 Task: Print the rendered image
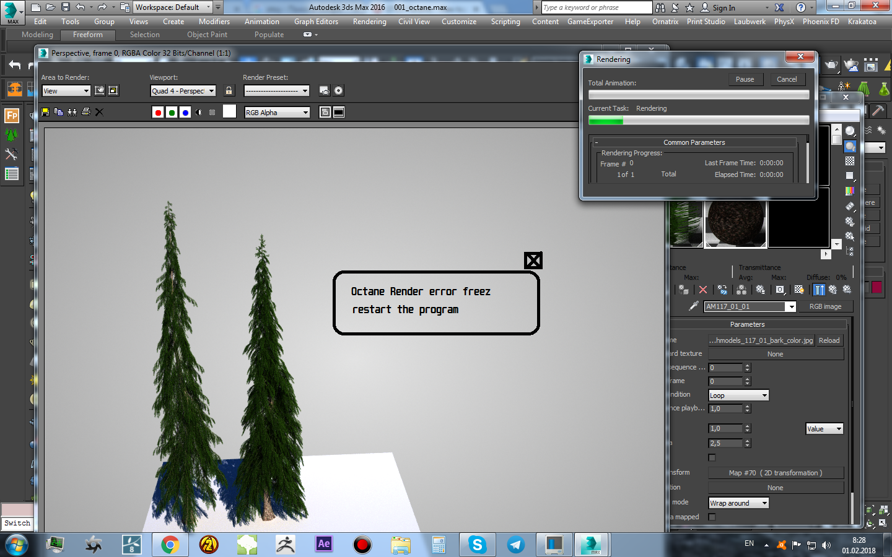click(86, 112)
